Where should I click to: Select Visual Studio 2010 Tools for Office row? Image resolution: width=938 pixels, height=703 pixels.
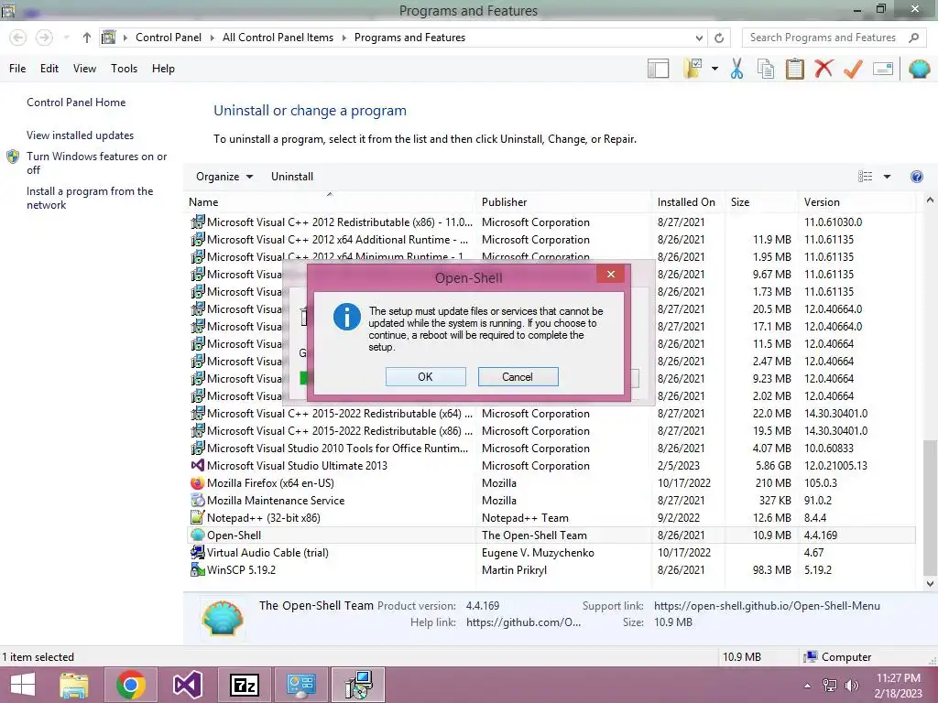pos(551,449)
